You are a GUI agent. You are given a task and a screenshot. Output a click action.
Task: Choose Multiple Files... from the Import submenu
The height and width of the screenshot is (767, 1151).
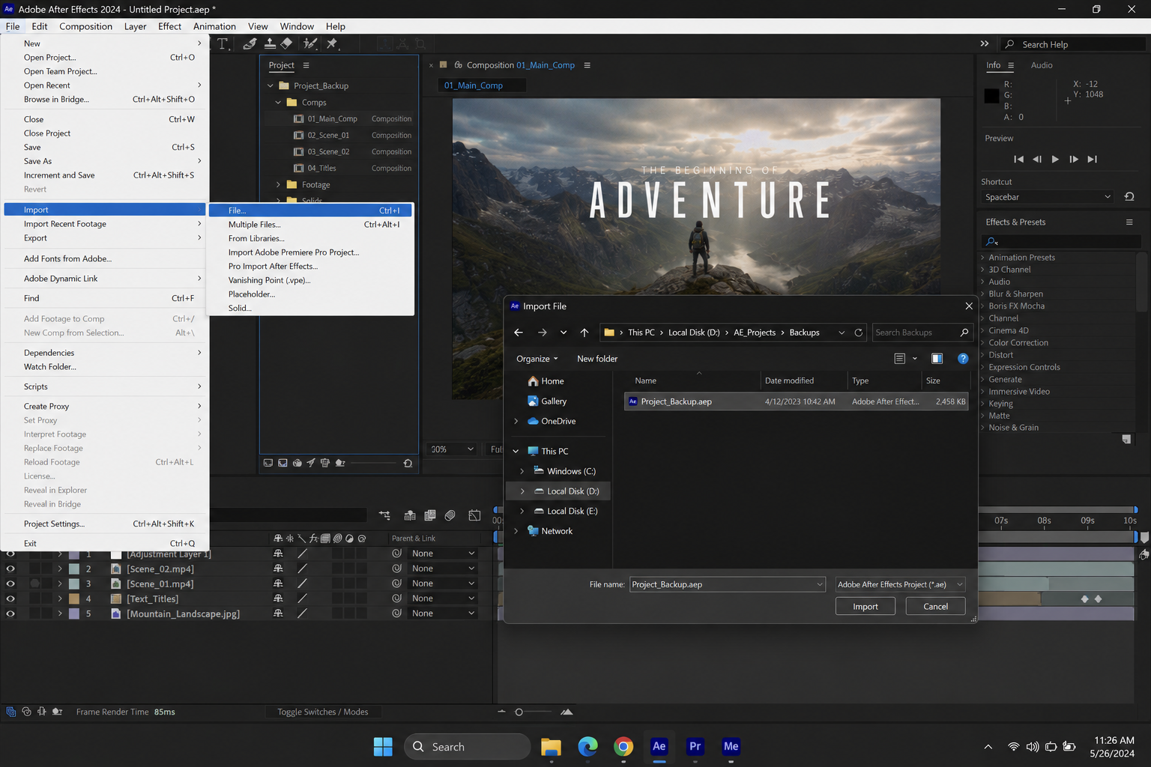310,225
